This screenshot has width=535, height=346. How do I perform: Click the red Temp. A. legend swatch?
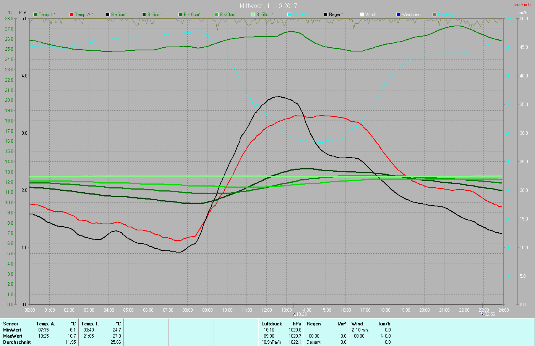(71, 14)
